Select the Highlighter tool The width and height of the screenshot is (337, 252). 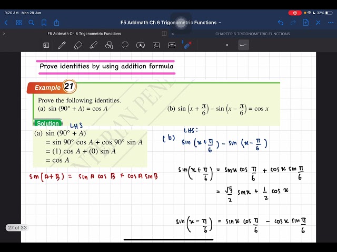pos(94,45)
